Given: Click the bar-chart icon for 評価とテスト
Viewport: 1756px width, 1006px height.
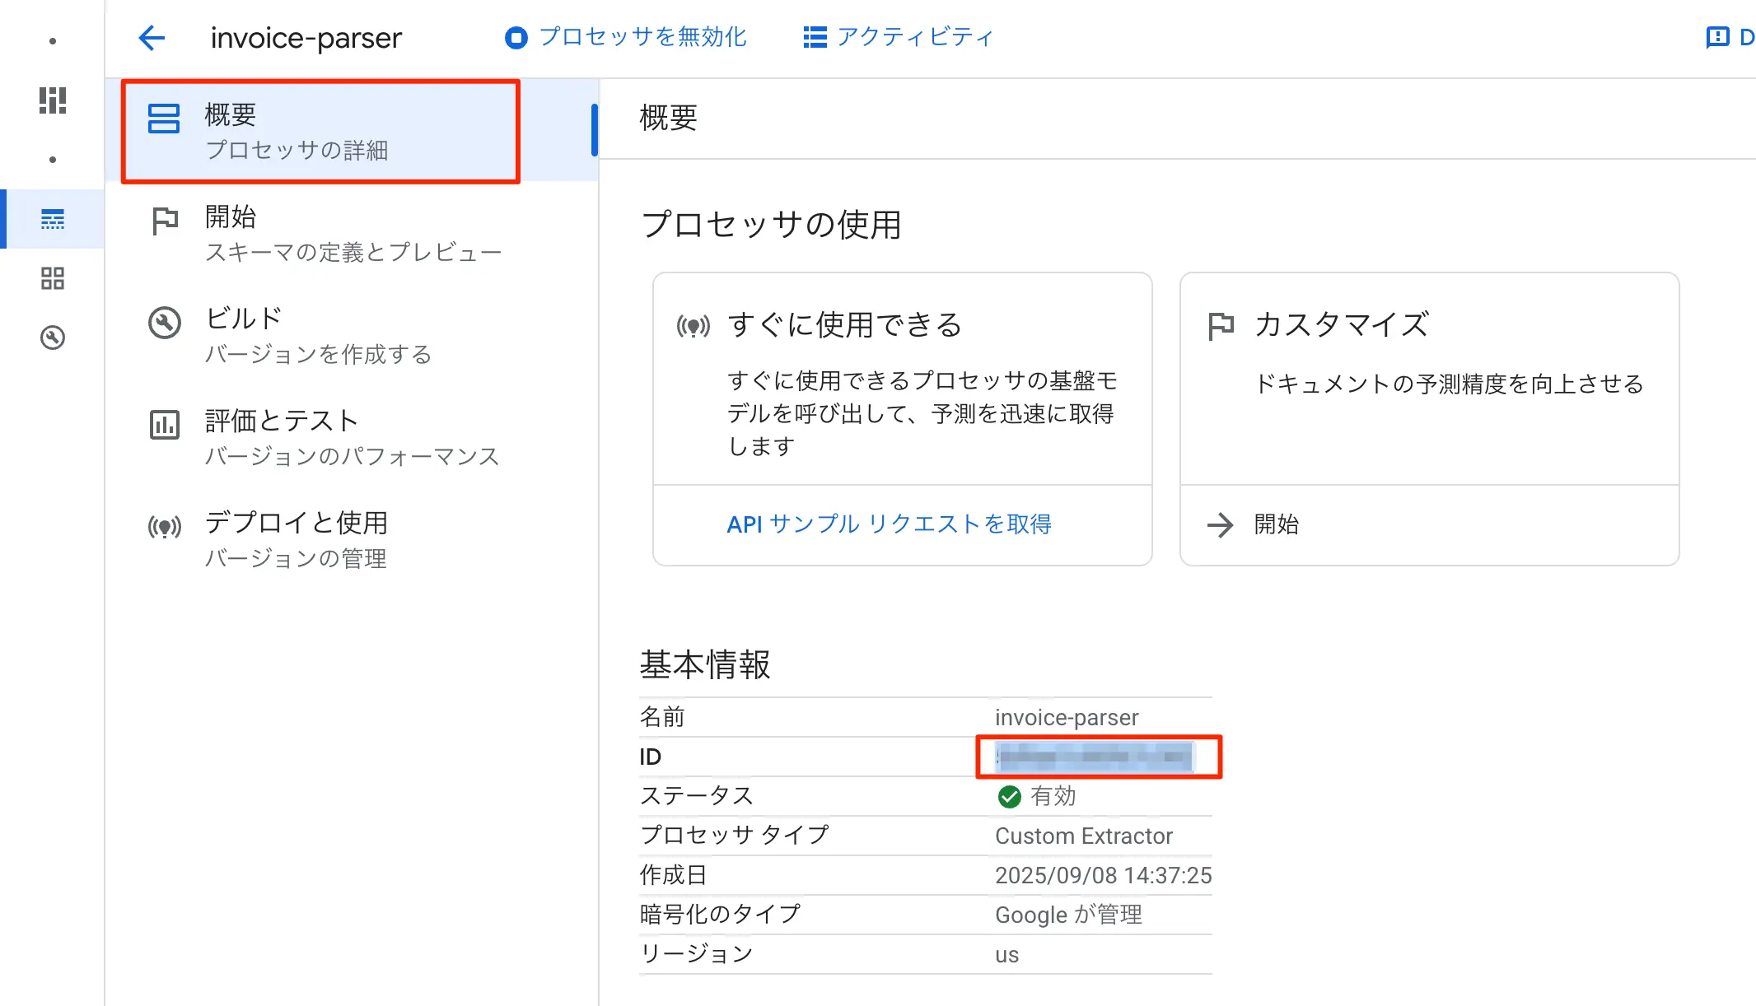Looking at the screenshot, I should click(x=165, y=425).
